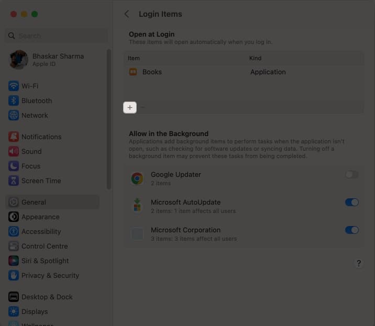
Task: Click the Microsoft AutoUpdate label
Action: (185, 203)
